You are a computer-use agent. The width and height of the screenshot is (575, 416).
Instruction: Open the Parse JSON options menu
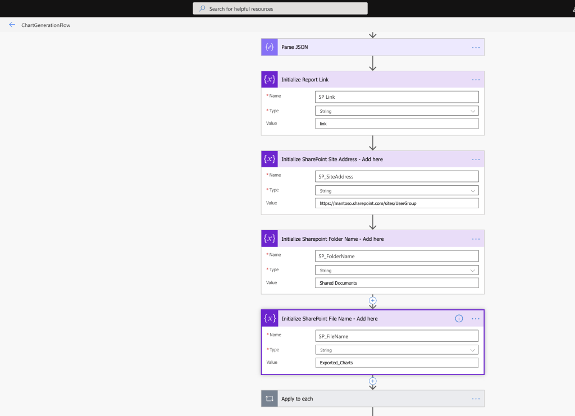(x=476, y=47)
